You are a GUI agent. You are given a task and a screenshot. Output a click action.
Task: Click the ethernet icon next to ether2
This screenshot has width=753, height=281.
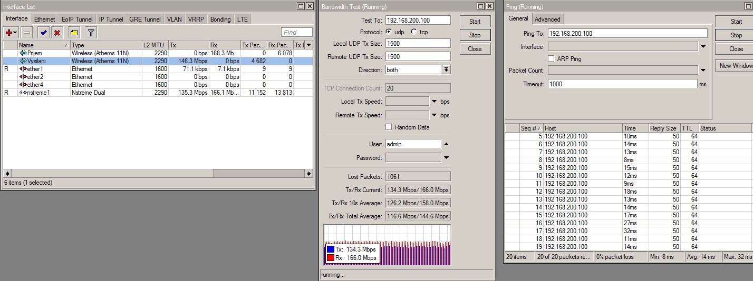pos(23,77)
